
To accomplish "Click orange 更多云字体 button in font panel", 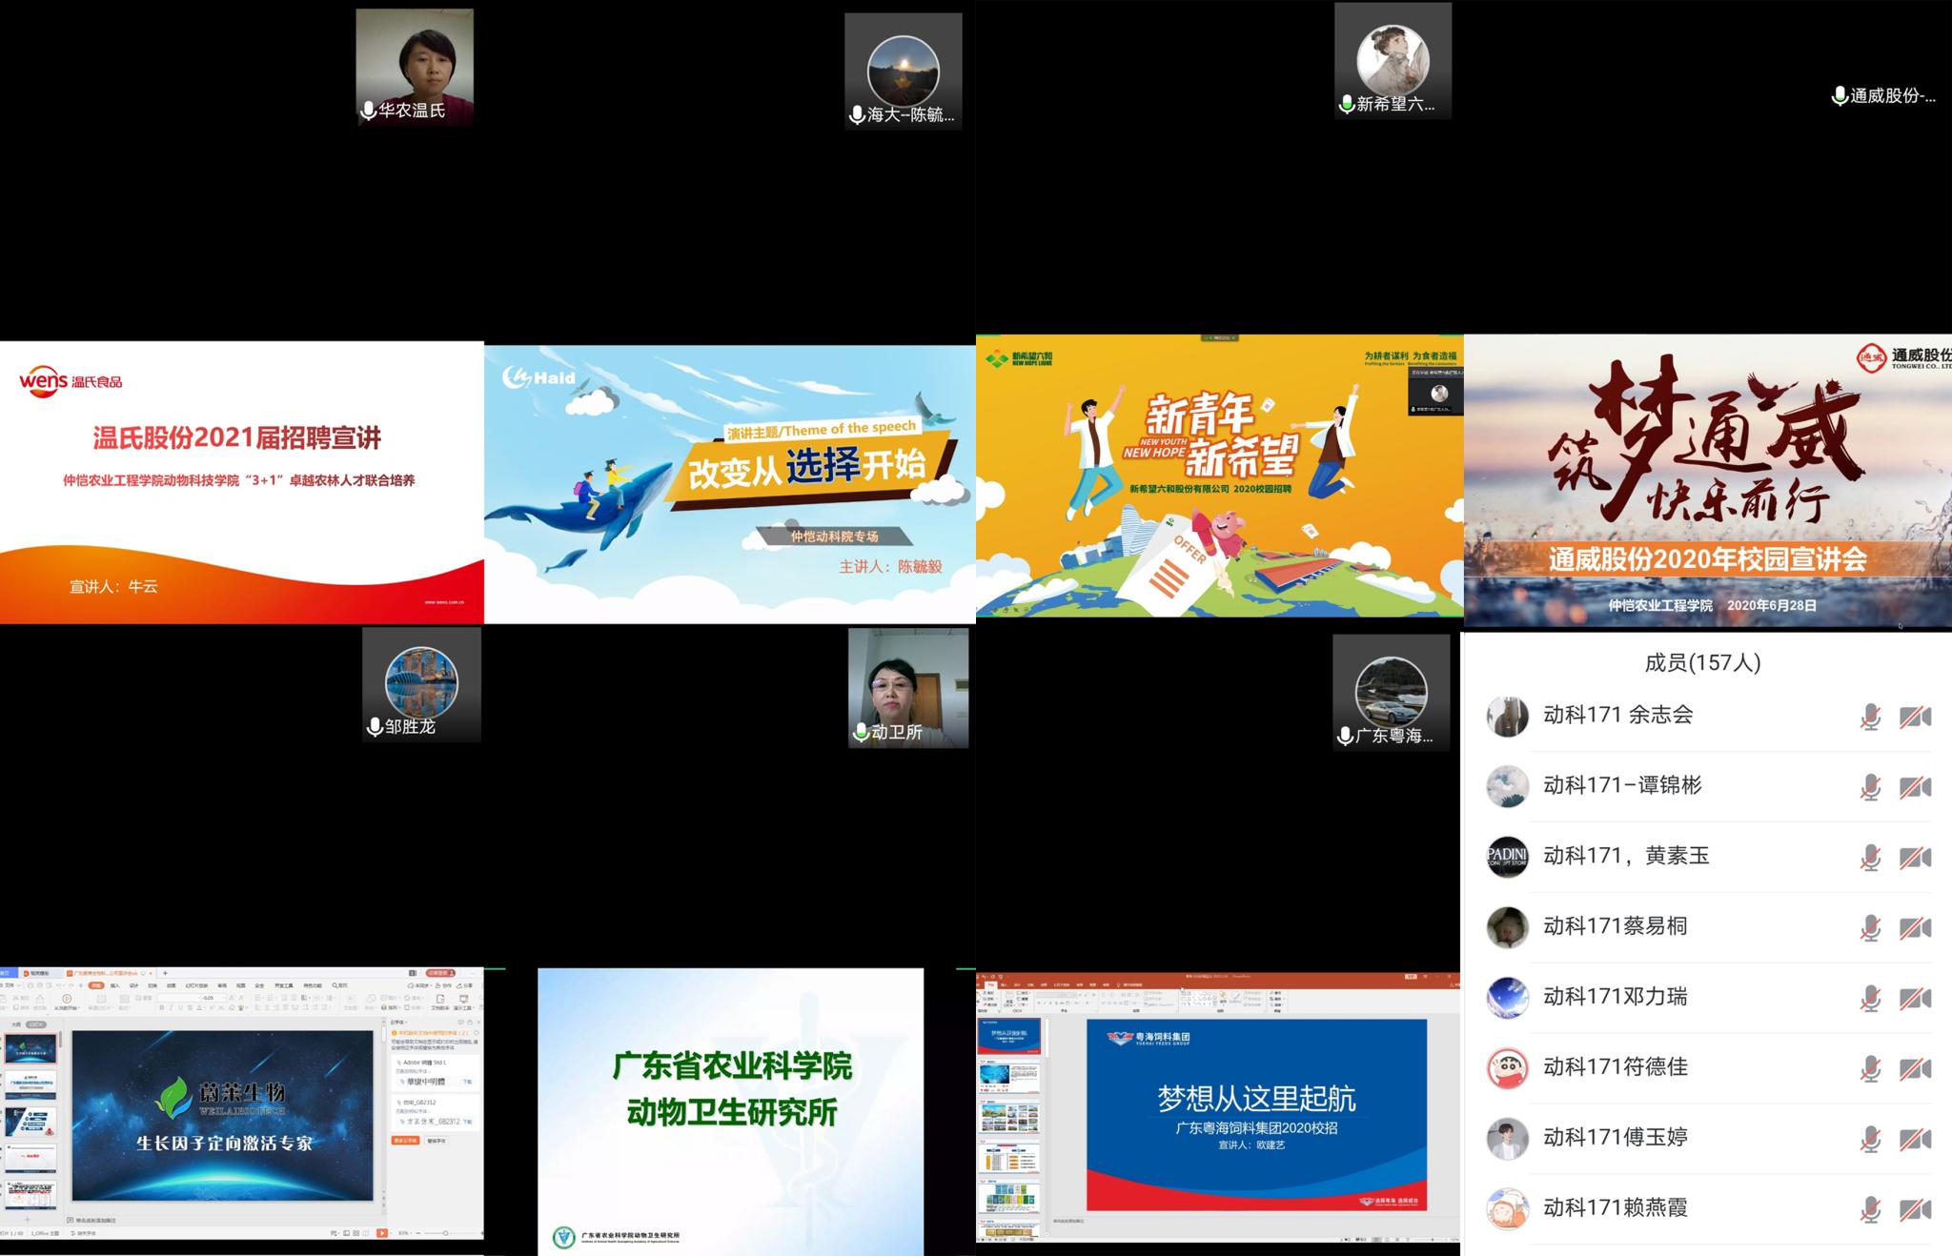I will [405, 1141].
